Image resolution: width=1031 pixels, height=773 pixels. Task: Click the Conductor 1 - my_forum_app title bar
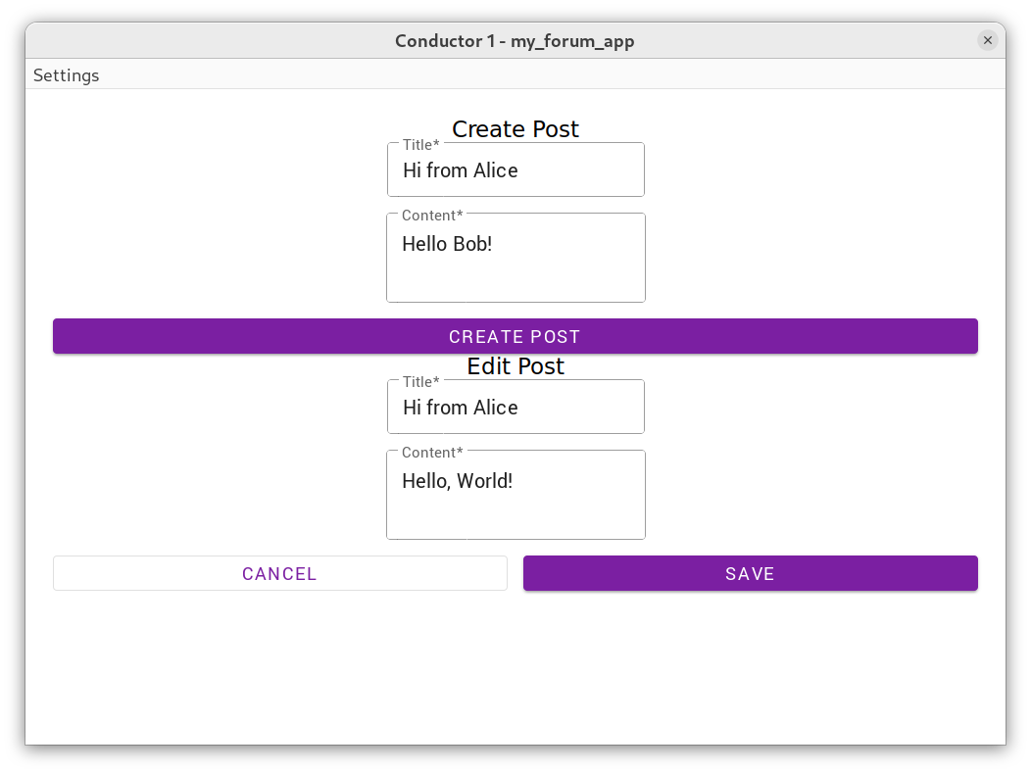click(x=515, y=41)
